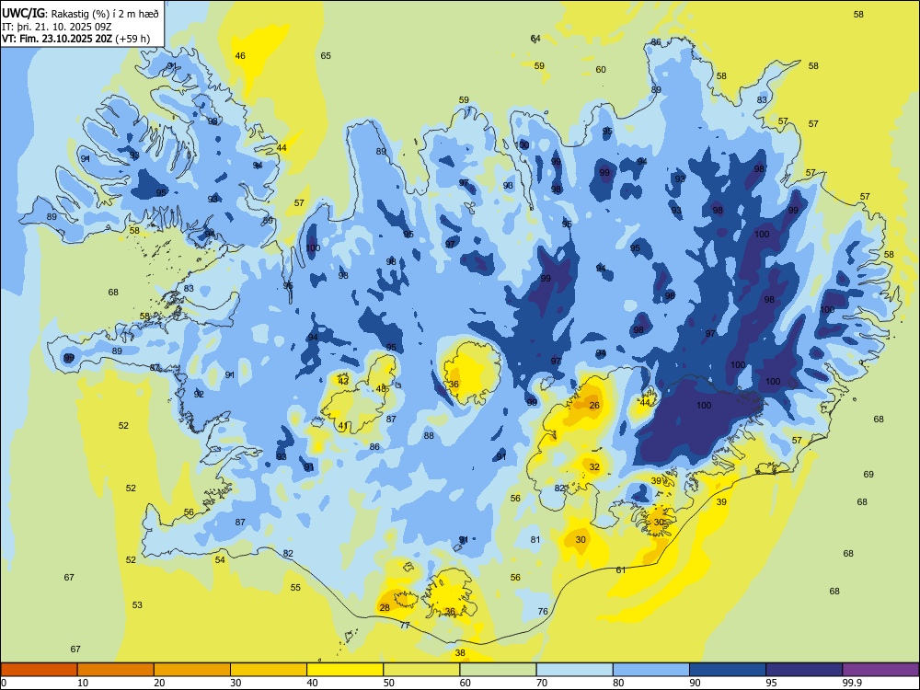Click the humidity value 26 in the orange patch
The image size is (920, 690).
[594, 406]
